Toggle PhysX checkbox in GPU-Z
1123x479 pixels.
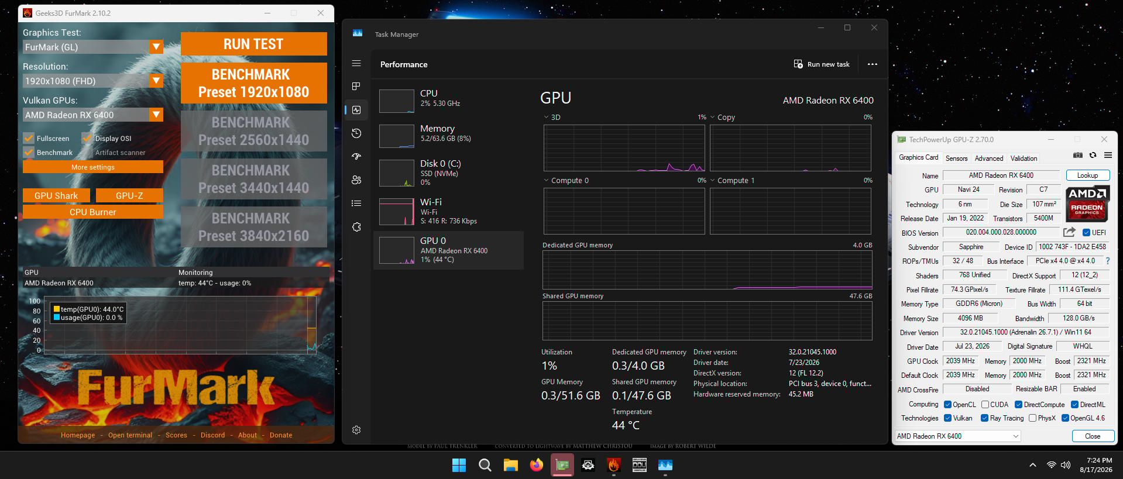click(x=1032, y=418)
